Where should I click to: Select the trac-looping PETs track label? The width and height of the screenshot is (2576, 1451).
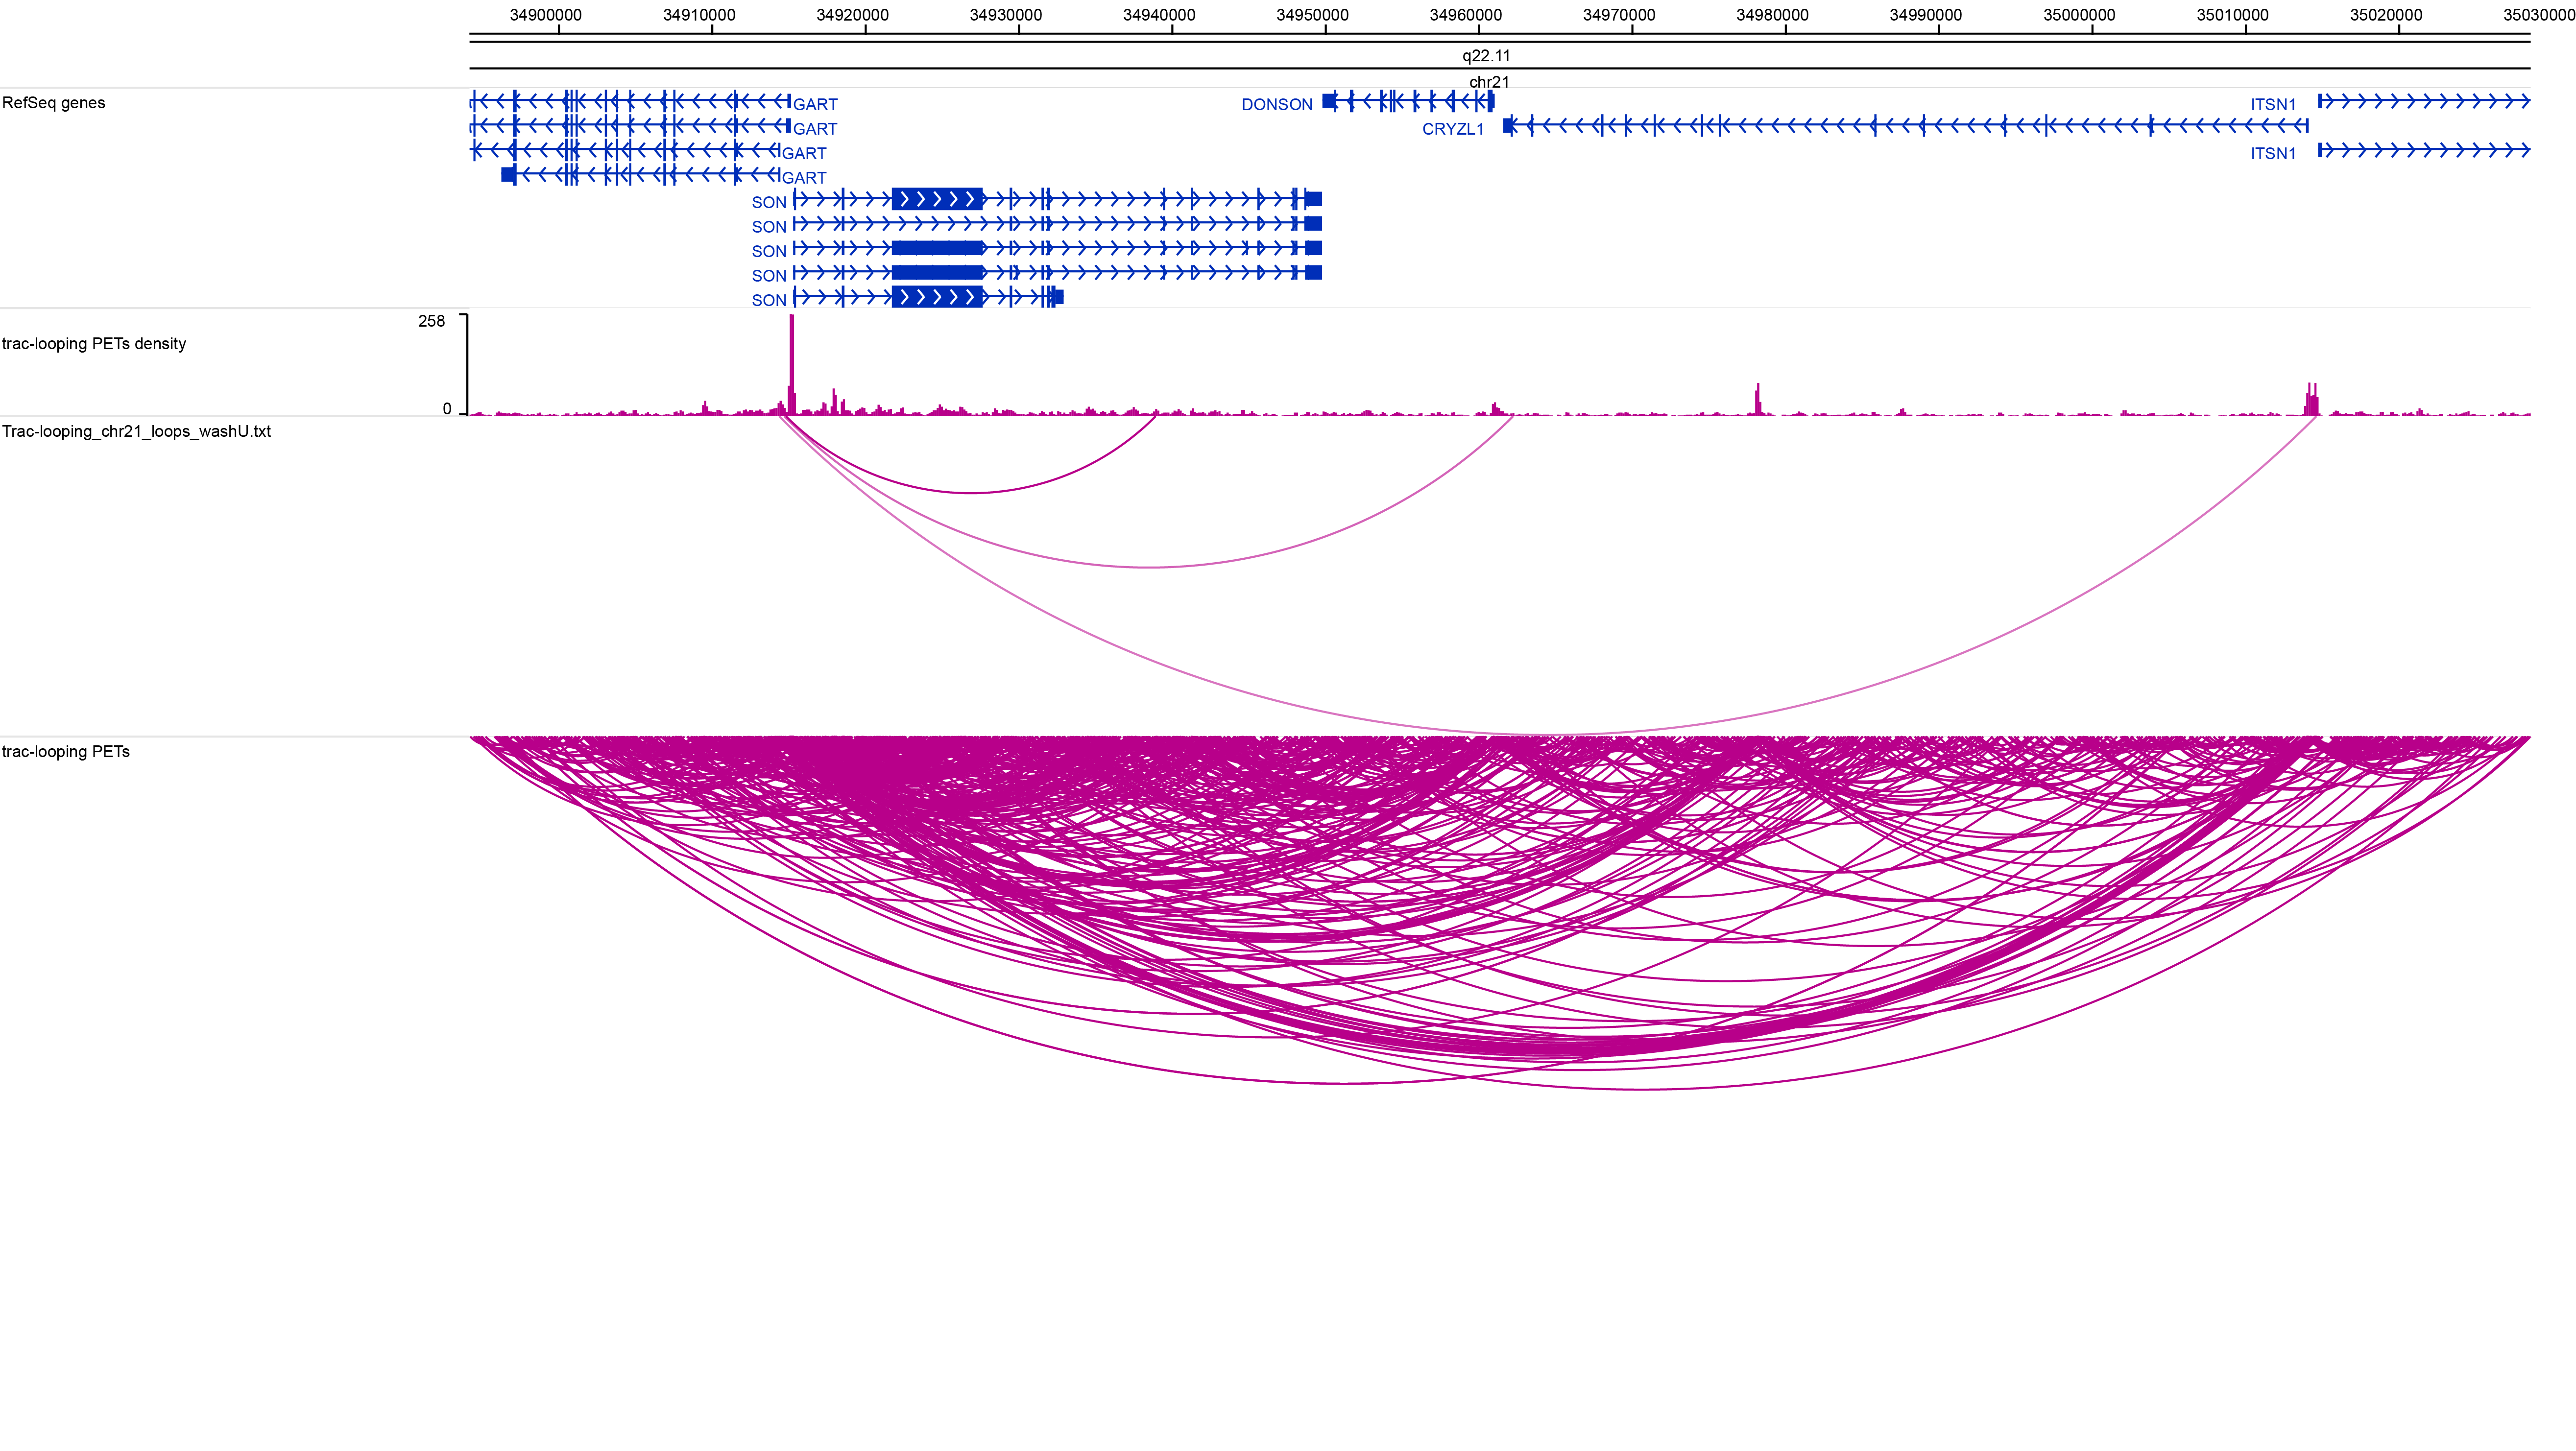[x=66, y=752]
